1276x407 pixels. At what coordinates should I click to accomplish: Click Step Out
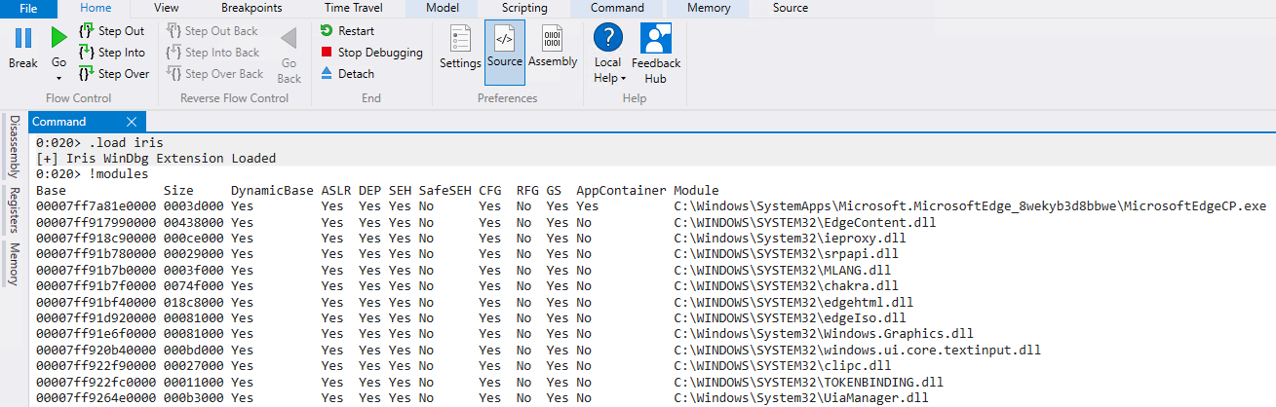(111, 31)
